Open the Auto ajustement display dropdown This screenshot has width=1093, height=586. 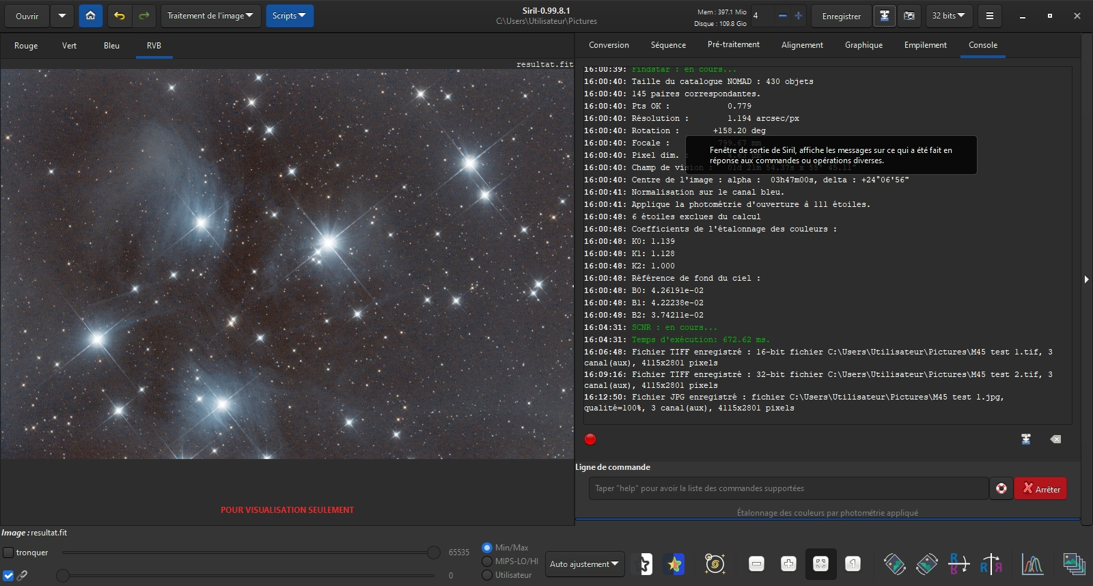(x=584, y=563)
